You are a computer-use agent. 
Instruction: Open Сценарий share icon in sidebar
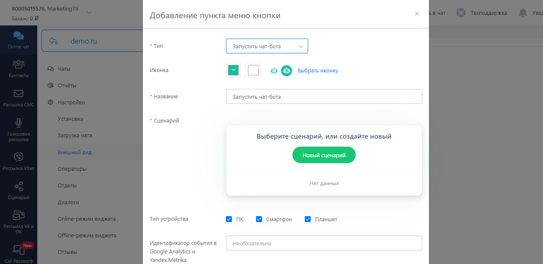point(18,186)
